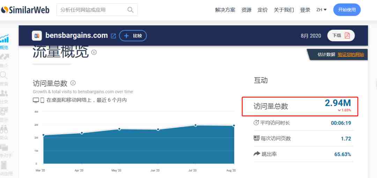
Task: Click the bounce arrow icon for 跳出率
Action: click(x=257, y=154)
